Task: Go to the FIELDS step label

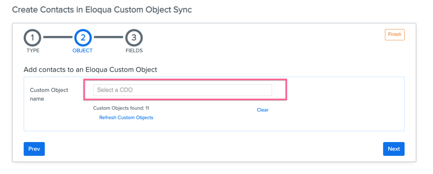Action: tap(134, 50)
